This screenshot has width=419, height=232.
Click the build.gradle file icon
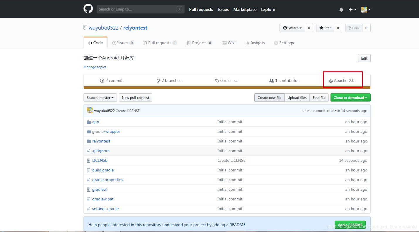click(x=89, y=170)
